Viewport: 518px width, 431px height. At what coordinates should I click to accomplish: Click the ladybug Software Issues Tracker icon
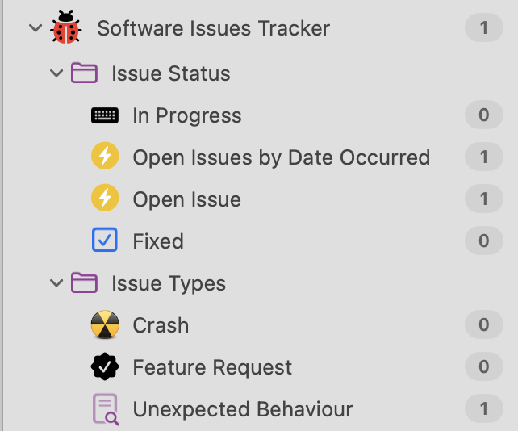[x=66, y=28]
